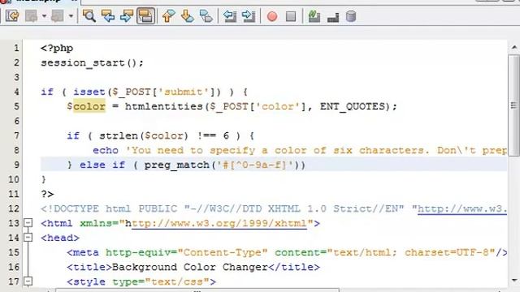Image resolution: width=520 pixels, height=292 pixels.
Task: Click the scrollbar down arrow in the editor
Action: [514, 281]
